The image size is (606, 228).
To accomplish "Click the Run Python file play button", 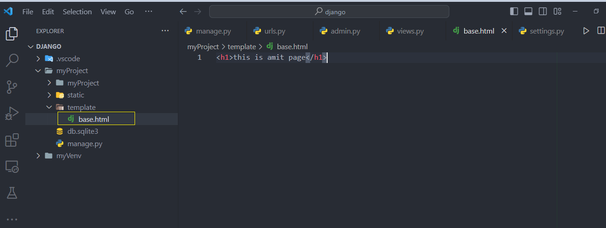I will pyautogui.click(x=586, y=31).
